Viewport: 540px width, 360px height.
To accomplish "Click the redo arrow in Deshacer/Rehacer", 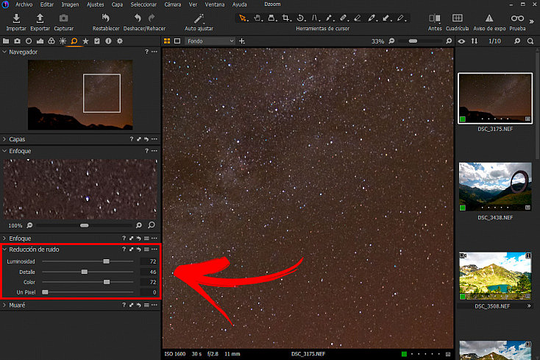I will pos(152,18).
